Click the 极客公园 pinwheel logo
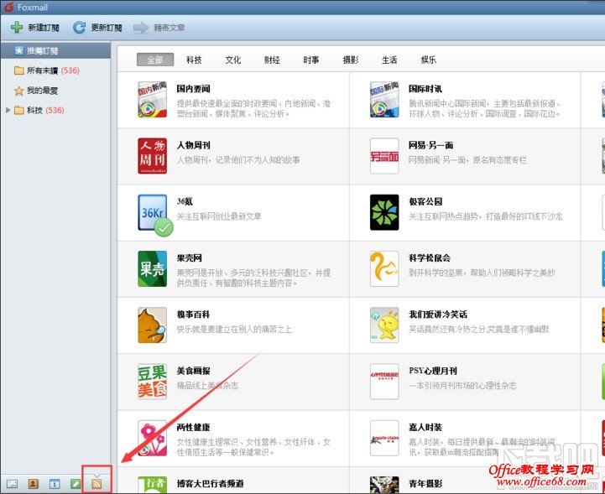 coord(384,212)
